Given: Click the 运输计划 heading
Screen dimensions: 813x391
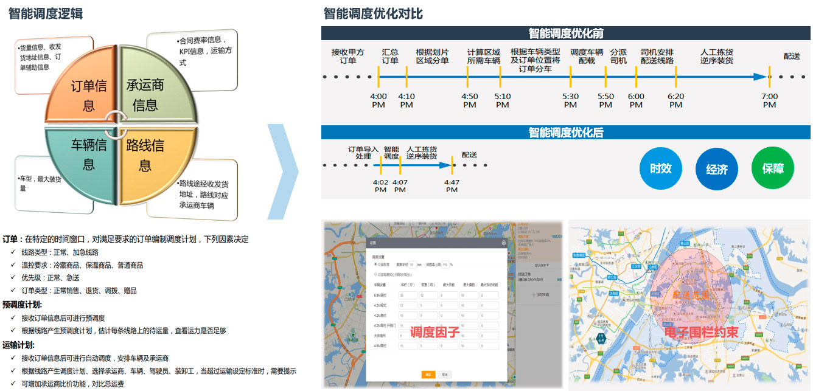Looking at the screenshot, I should coord(18,345).
